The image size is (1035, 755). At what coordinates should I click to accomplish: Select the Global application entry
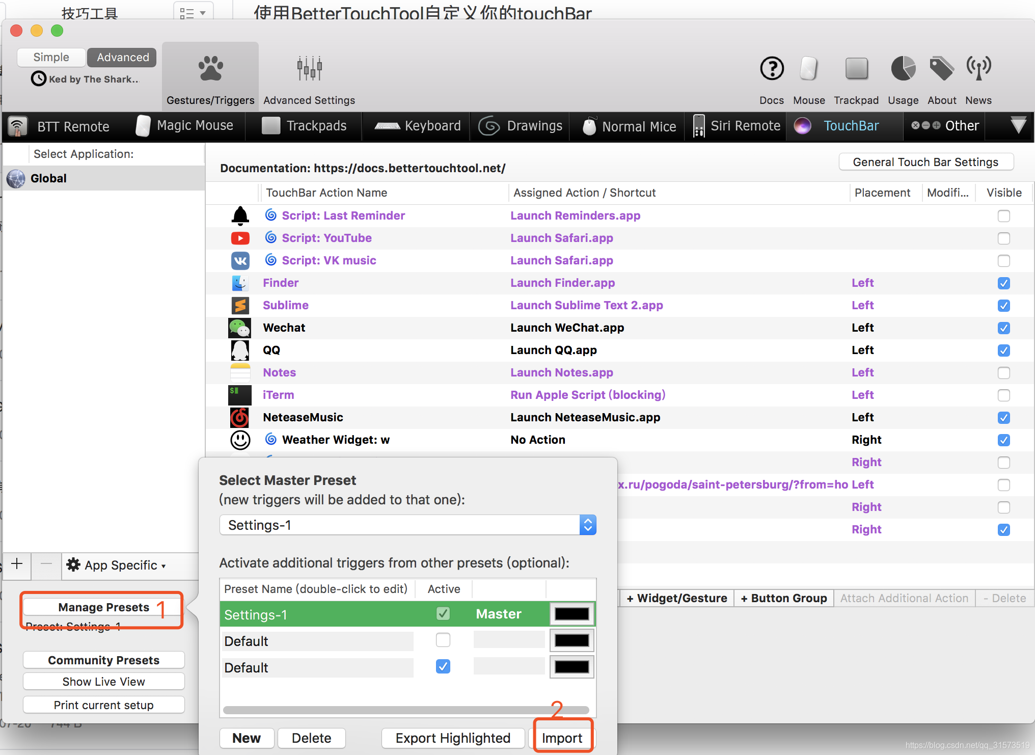pyautogui.click(x=48, y=178)
